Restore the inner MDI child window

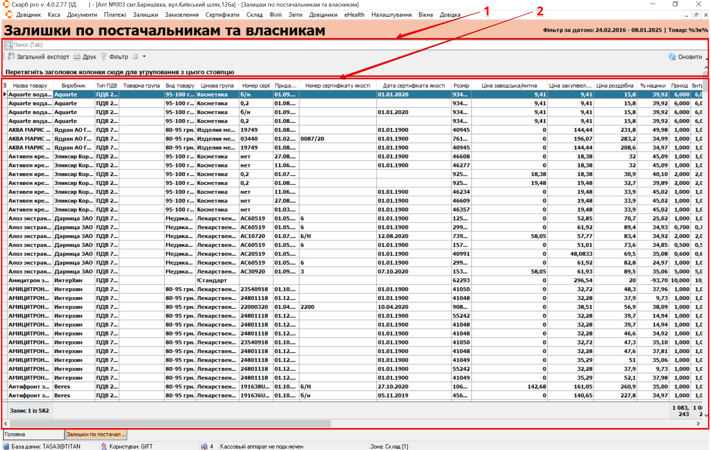click(x=696, y=15)
